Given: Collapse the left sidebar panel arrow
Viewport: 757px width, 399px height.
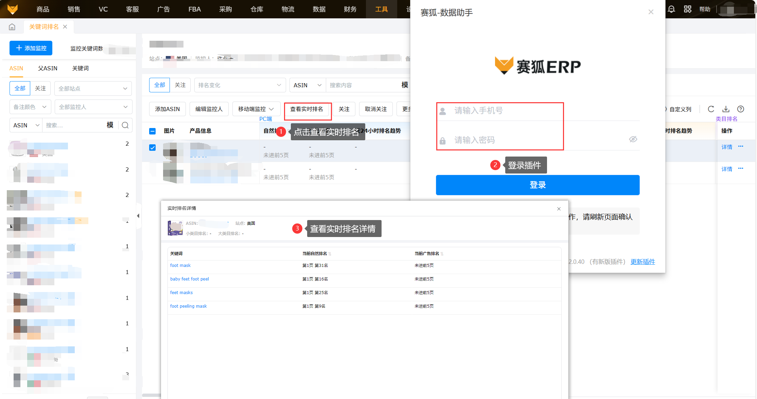Looking at the screenshot, I should pos(138,216).
